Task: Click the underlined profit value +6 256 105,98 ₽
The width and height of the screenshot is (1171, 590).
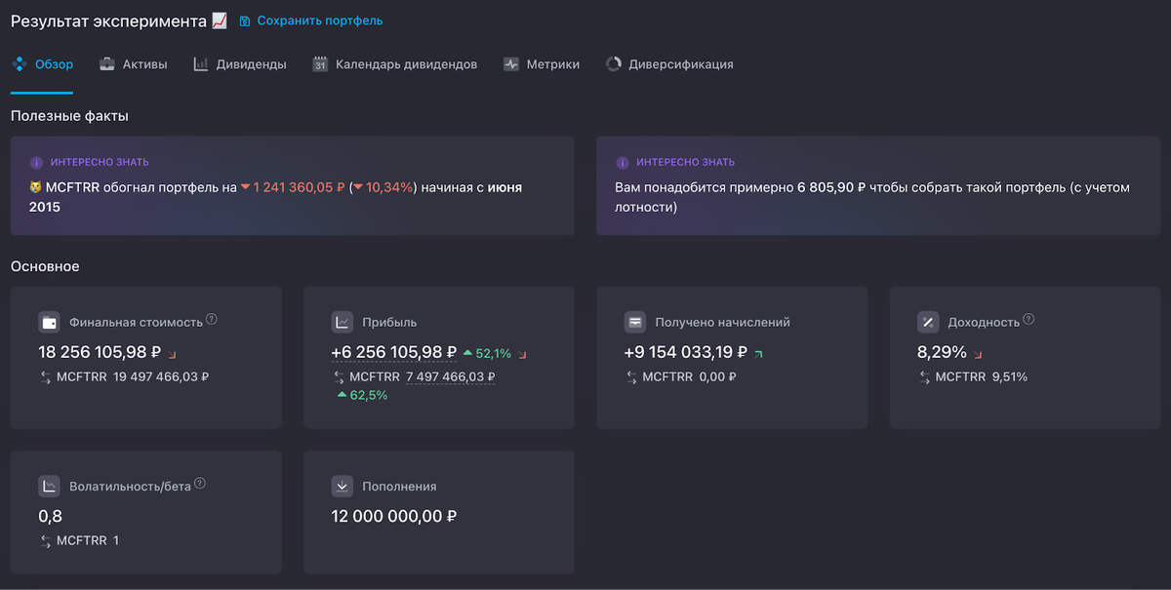Action: tap(394, 352)
